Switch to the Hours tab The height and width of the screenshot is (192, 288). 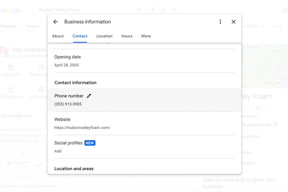click(x=127, y=36)
